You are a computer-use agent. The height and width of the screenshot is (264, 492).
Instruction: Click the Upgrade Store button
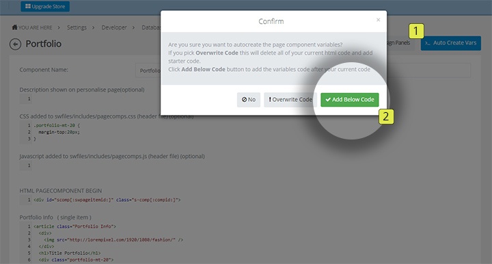[x=45, y=6]
